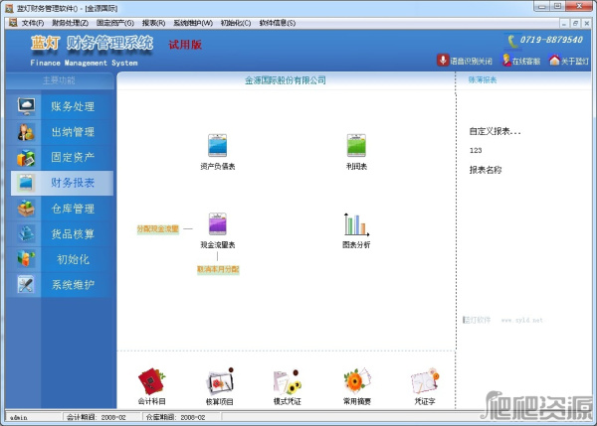Click the app icon in the menu bar
The image size is (597, 426).
click(13, 23)
